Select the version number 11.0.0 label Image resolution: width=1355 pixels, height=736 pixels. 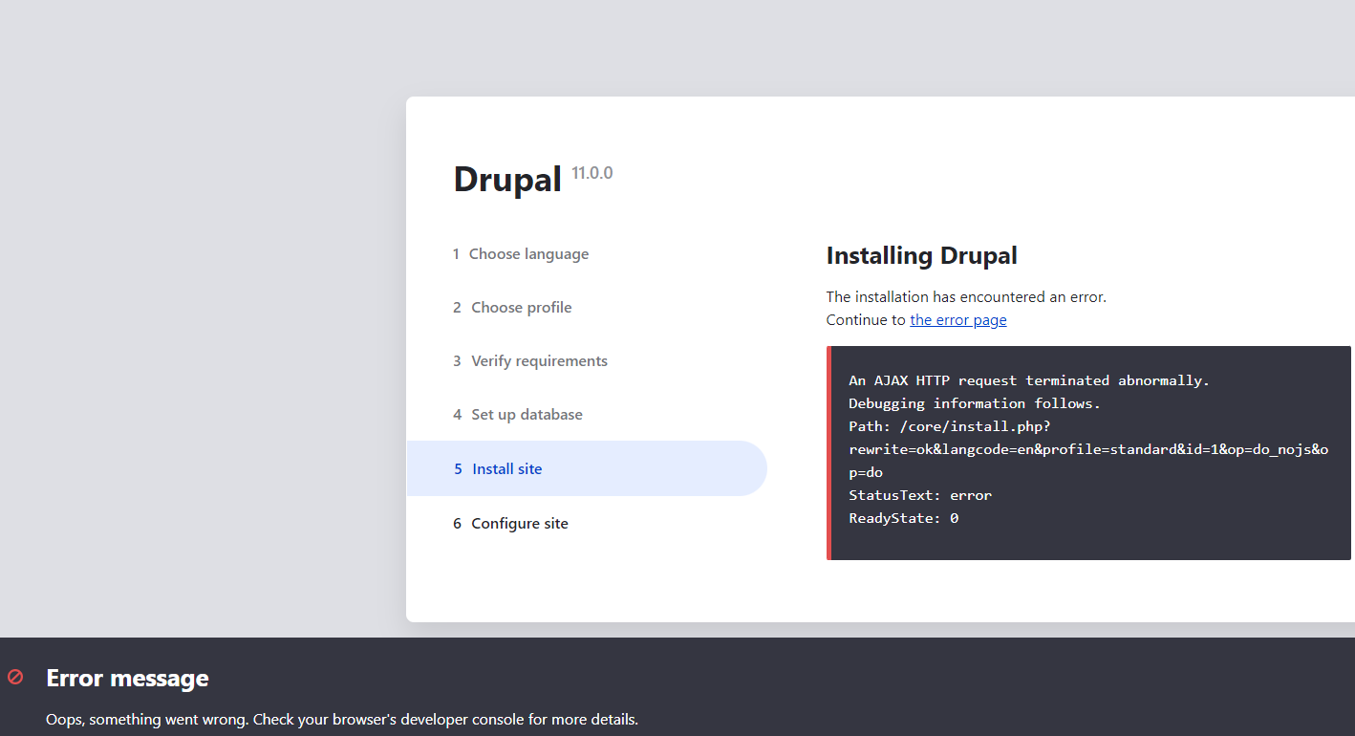point(591,173)
